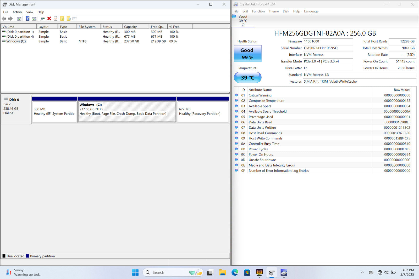Select the 677 MB Recovery Partition block

click(x=203, y=109)
